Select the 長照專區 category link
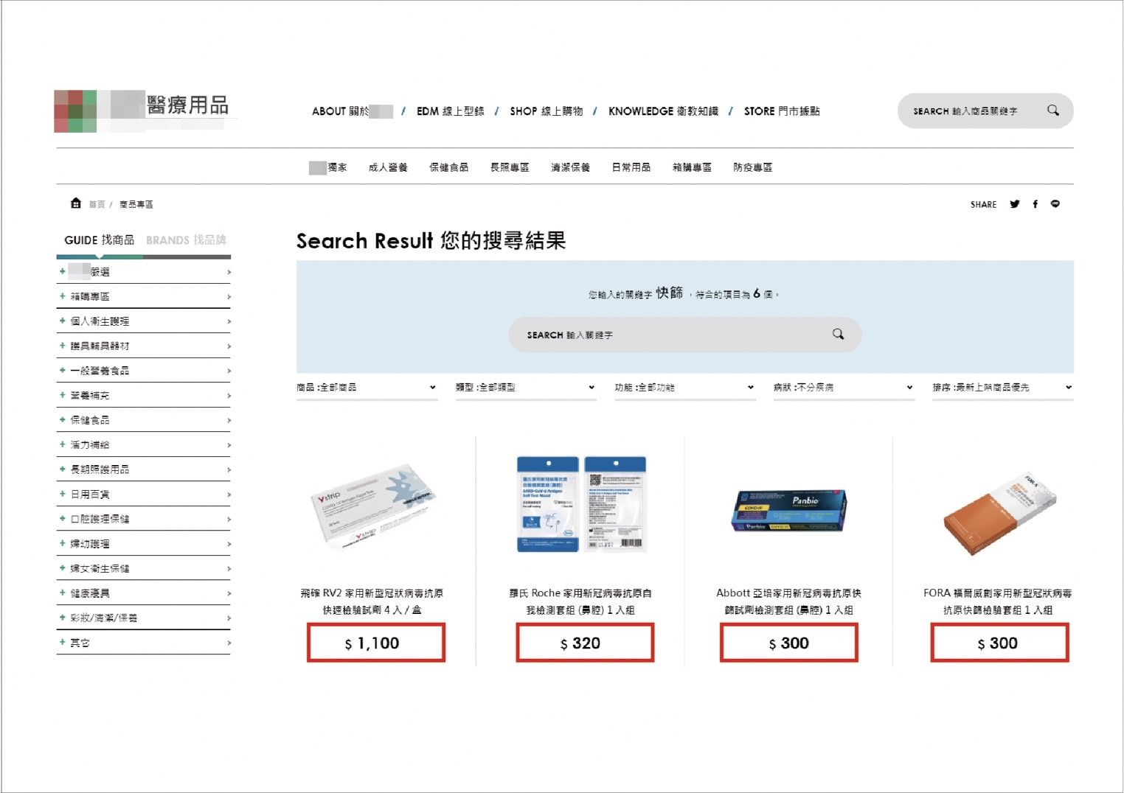 510,167
